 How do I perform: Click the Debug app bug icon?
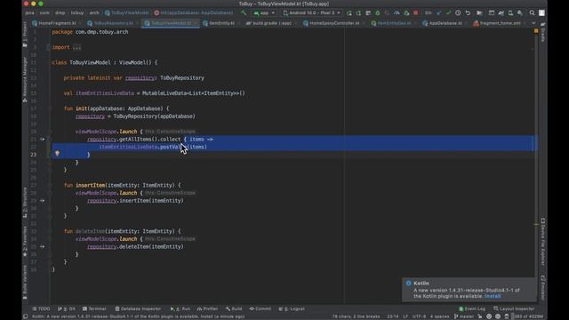coord(377,12)
